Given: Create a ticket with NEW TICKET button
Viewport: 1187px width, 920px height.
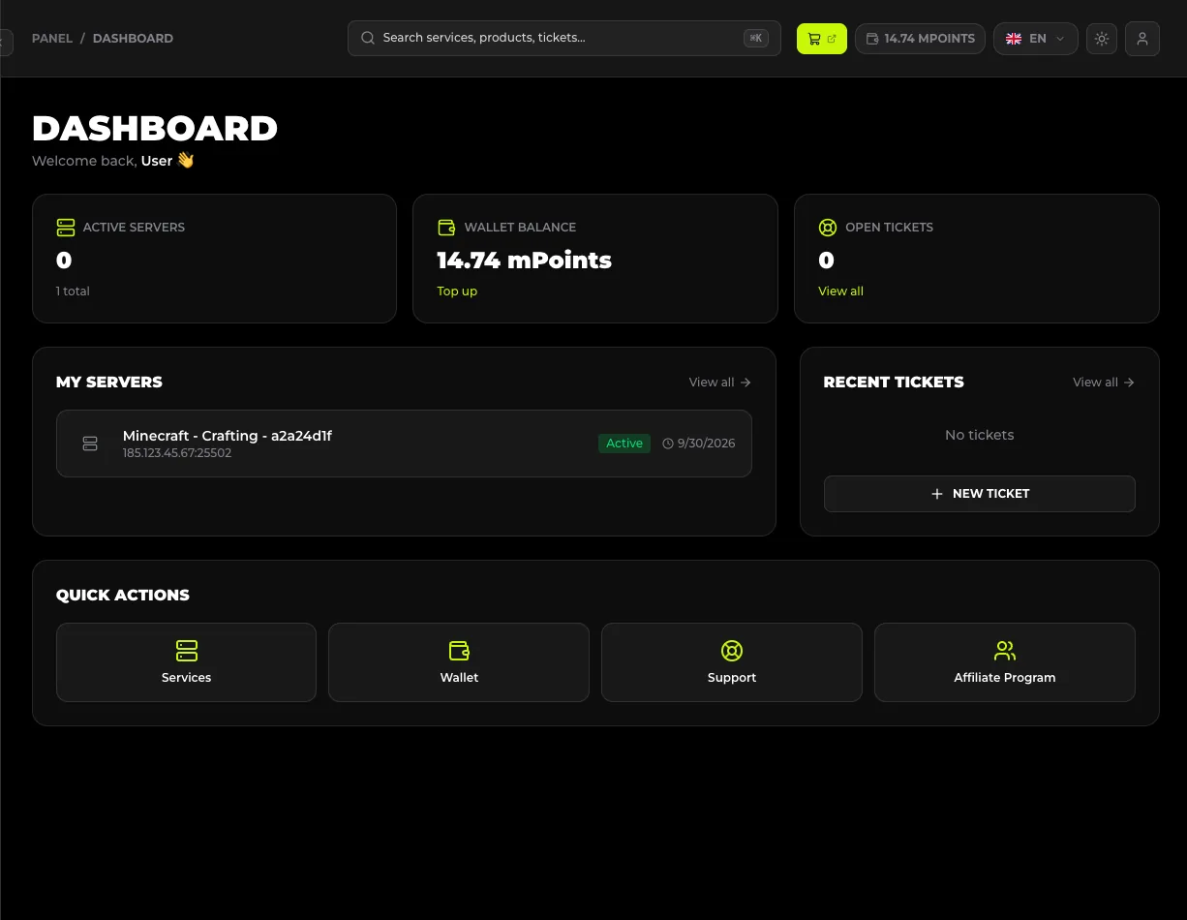Looking at the screenshot, I should click(979, 494).
